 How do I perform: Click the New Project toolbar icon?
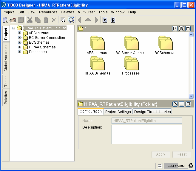[5, 20]
